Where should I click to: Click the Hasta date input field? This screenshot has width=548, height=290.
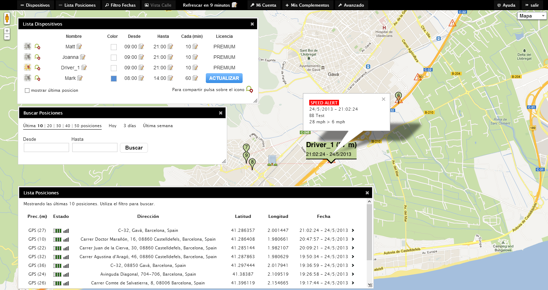[95, 147]
